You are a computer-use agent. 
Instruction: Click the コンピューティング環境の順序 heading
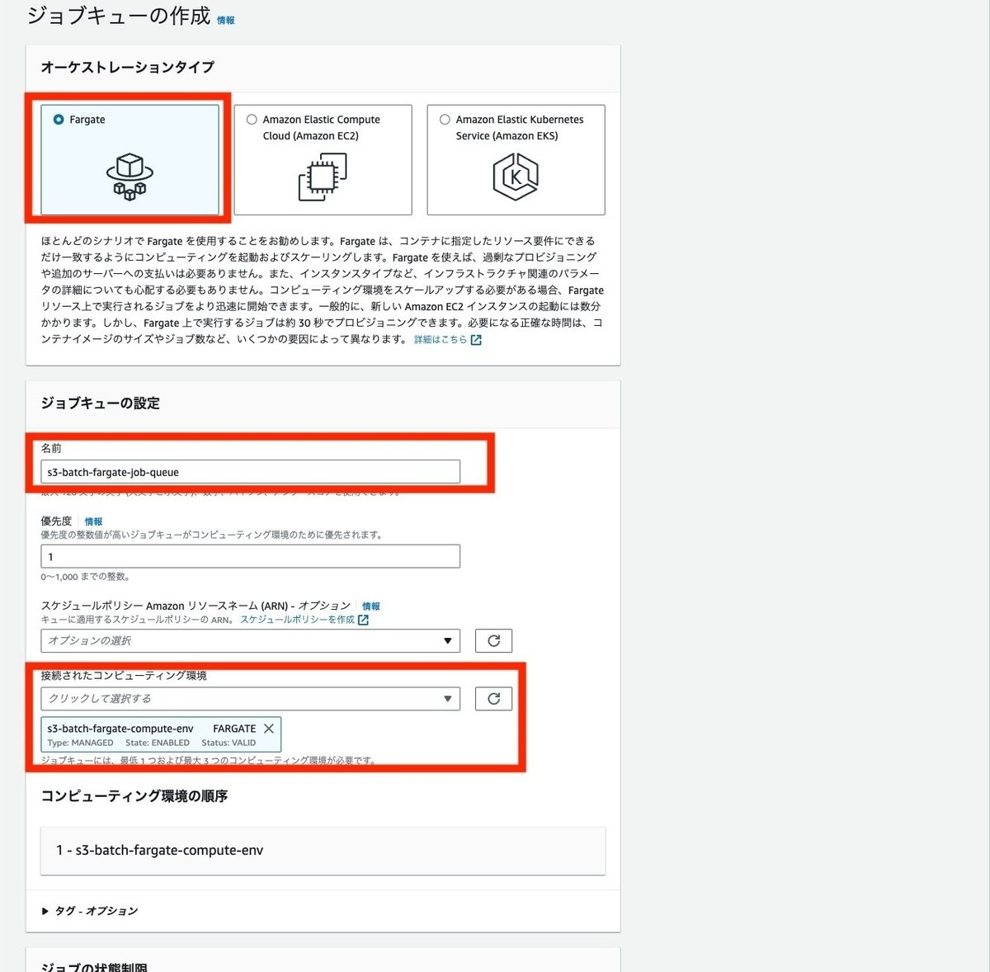click(x=134, y=796)
